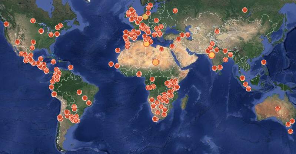Select the marker in Poland

[x=156, y=20]
